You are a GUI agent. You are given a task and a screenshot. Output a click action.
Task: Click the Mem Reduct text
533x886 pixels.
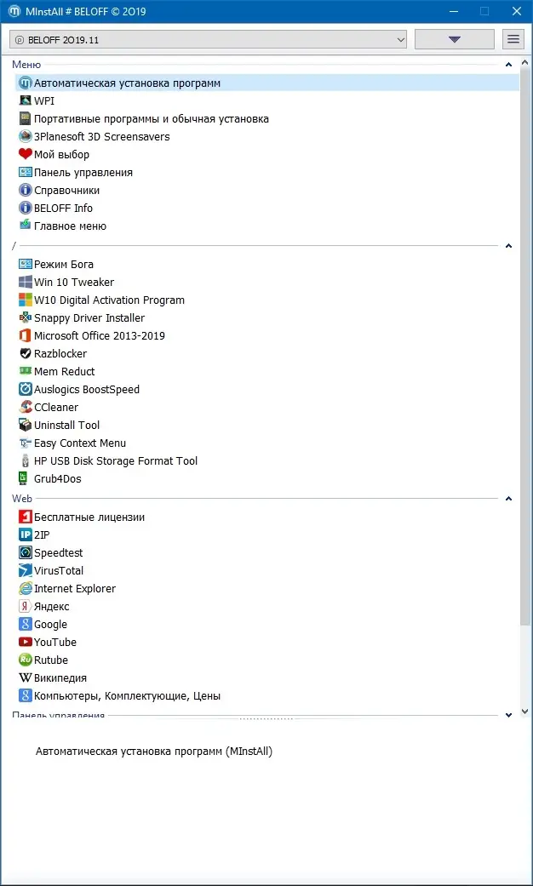pos(65,371)
